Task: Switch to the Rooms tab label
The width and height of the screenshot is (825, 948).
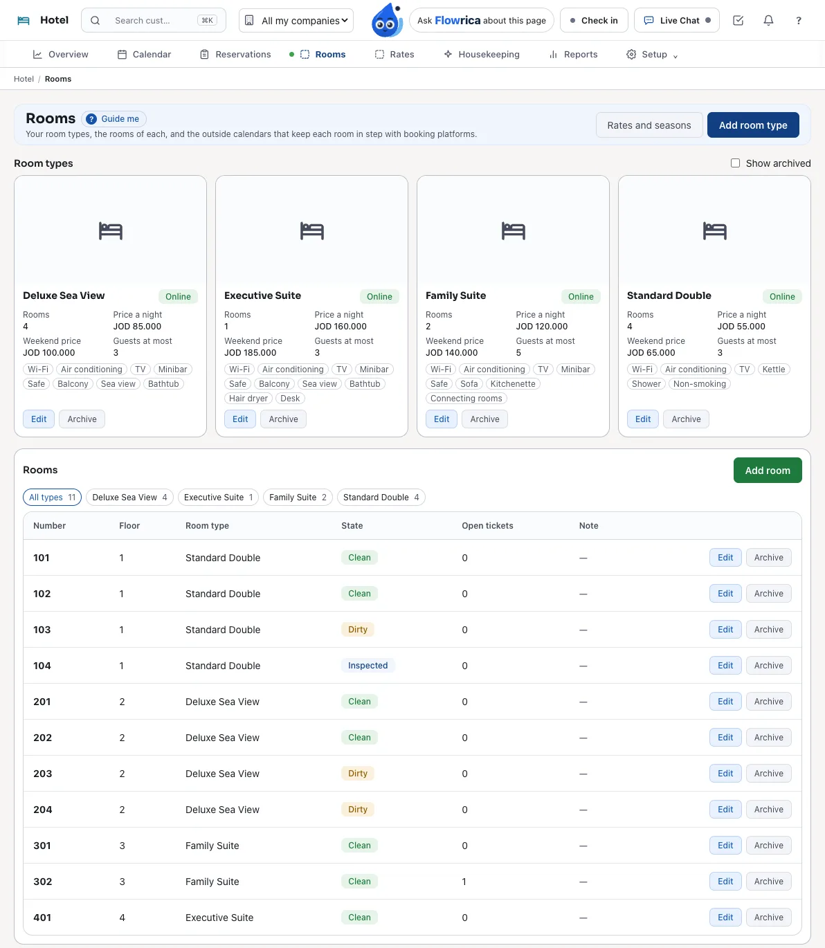Action: click(x=330, y=55)
